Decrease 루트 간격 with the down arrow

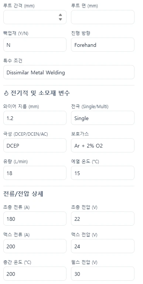pyautogui.click(x=61, y=19)
